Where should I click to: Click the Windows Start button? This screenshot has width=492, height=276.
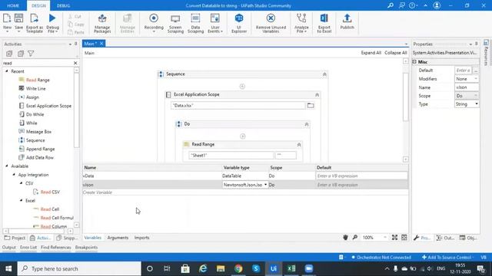point(8,268)
